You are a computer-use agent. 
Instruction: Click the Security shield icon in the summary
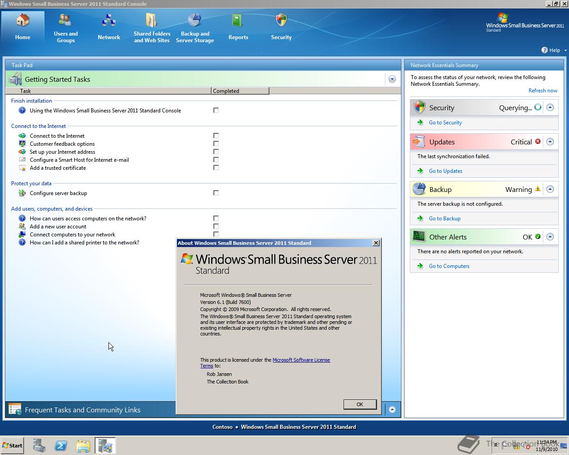pos(419,107)
